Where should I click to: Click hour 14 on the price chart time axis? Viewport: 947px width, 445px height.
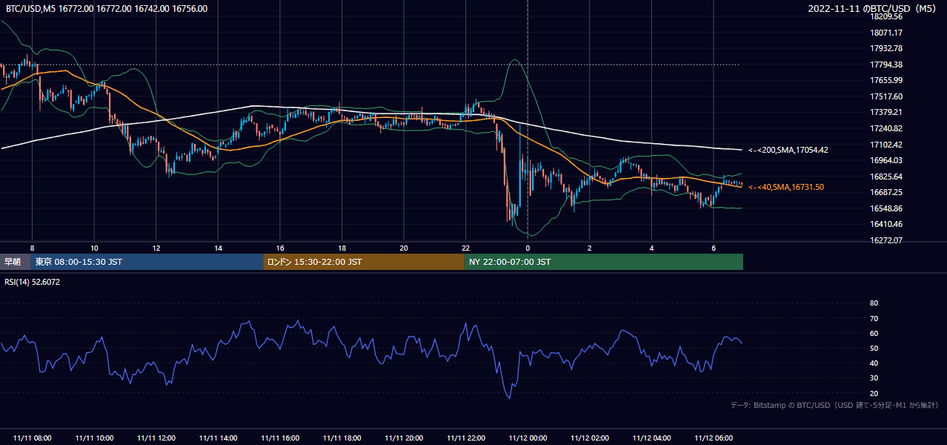pyautogui.click(x=218, y=248)
